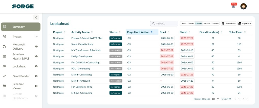Click the Phases hierarchy icon
Image resolution: width=259 pixels, height=108 pixels.
(x=5, y=37)
